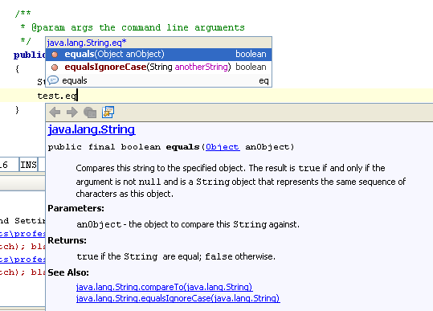Image resolution: width=433 pixels, height=311 pixels.
Task: Open java.lang.String.equalsIgnoreCase See Also link
Action: click(178, 298)
